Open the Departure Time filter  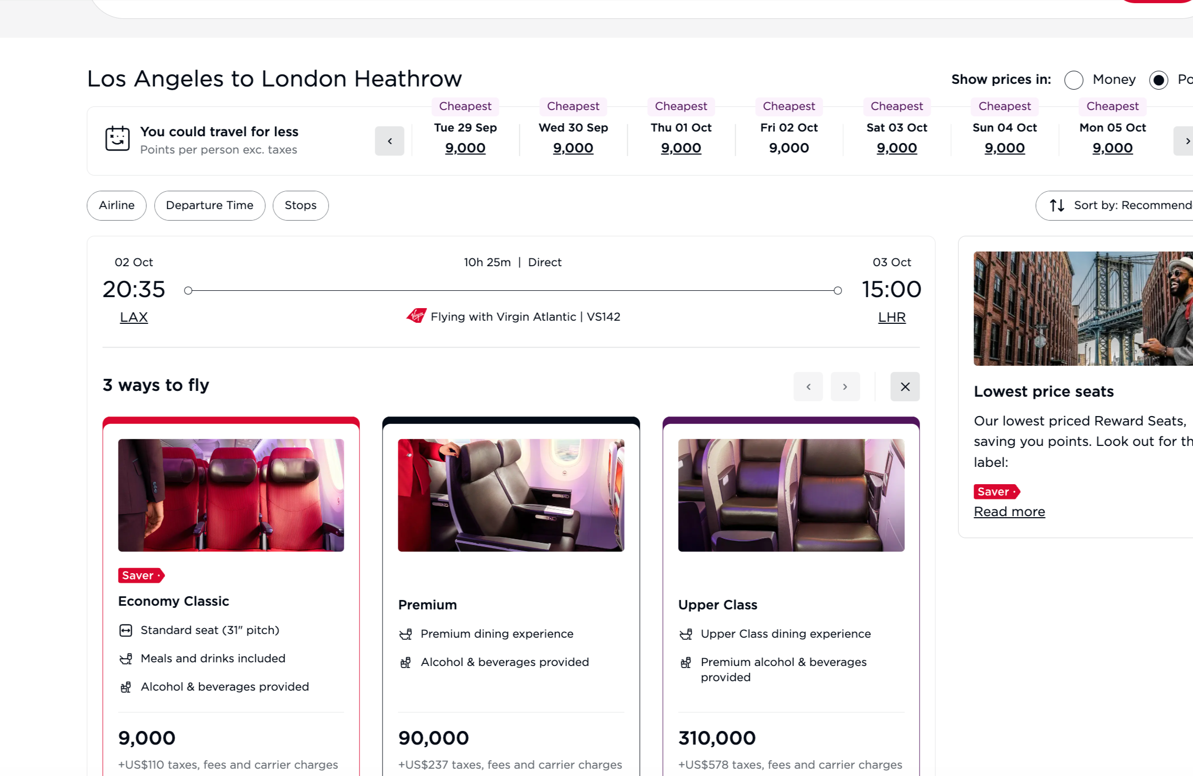(210, 205)
